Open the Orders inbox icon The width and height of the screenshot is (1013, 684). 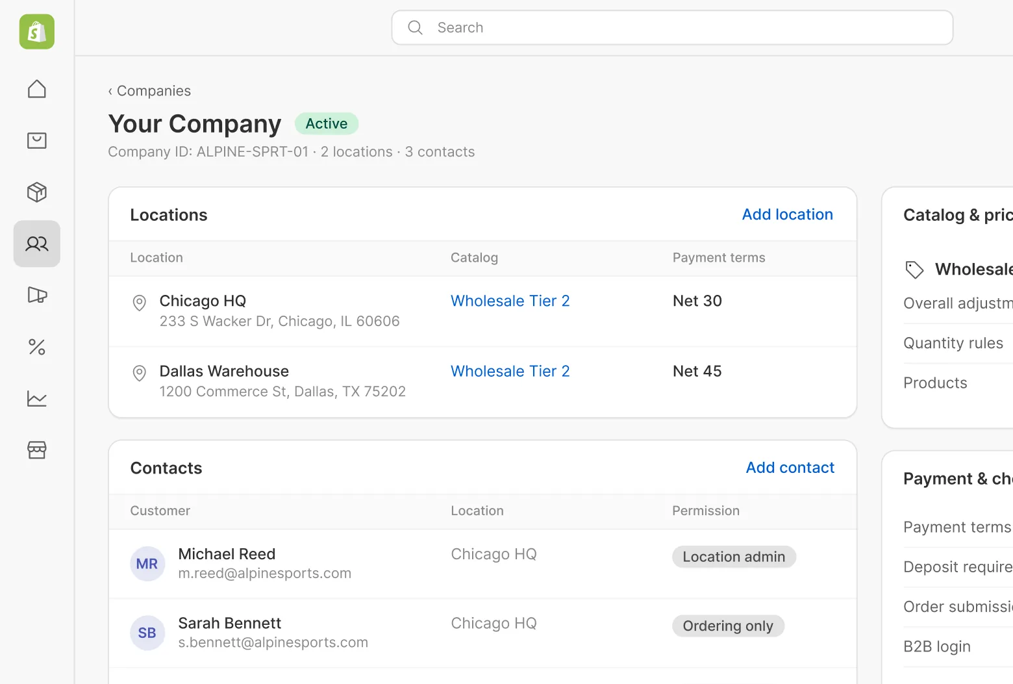click(37, 140)
